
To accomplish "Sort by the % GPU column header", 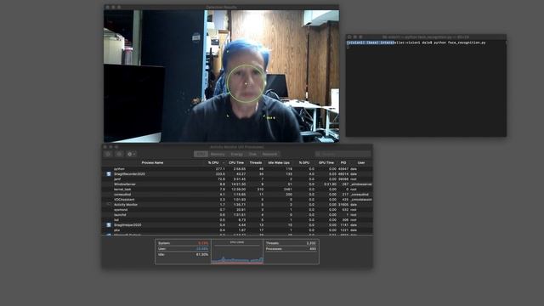I will tap(304, 162).
